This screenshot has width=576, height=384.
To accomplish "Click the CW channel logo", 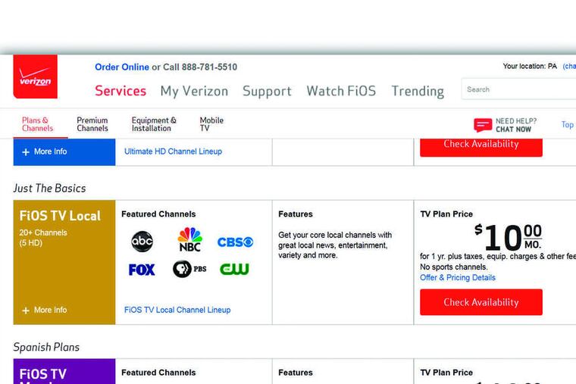I will (x=235, y=269).
